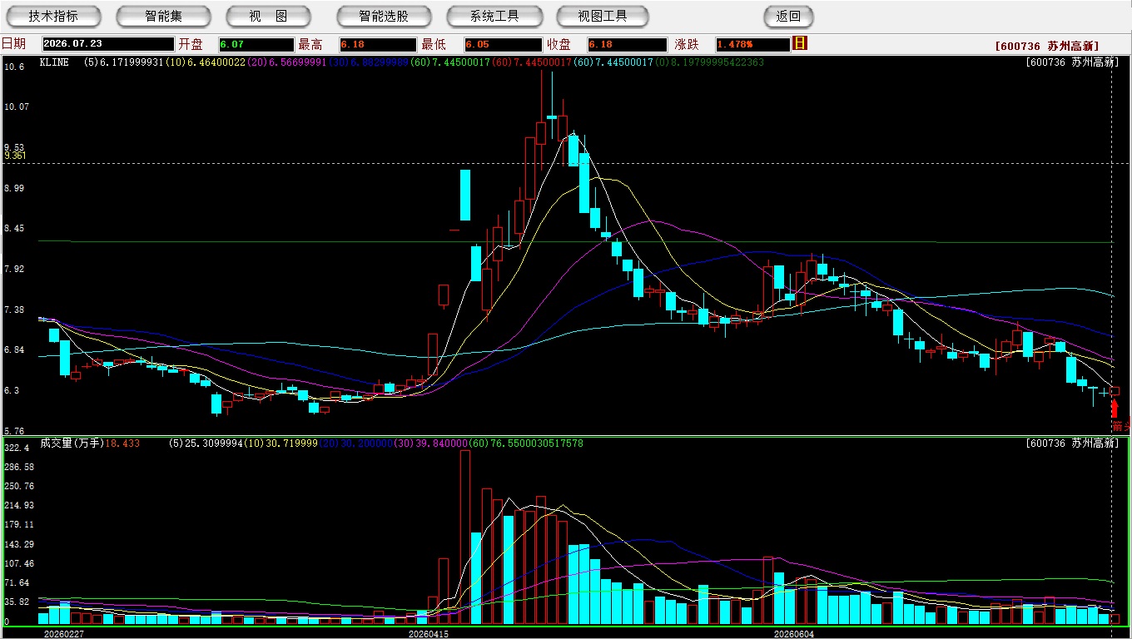Viewport: 1132px width, 639px height.
Task: Click the yellow (10) MA value 6.46400022
Action: coord(205,62)
